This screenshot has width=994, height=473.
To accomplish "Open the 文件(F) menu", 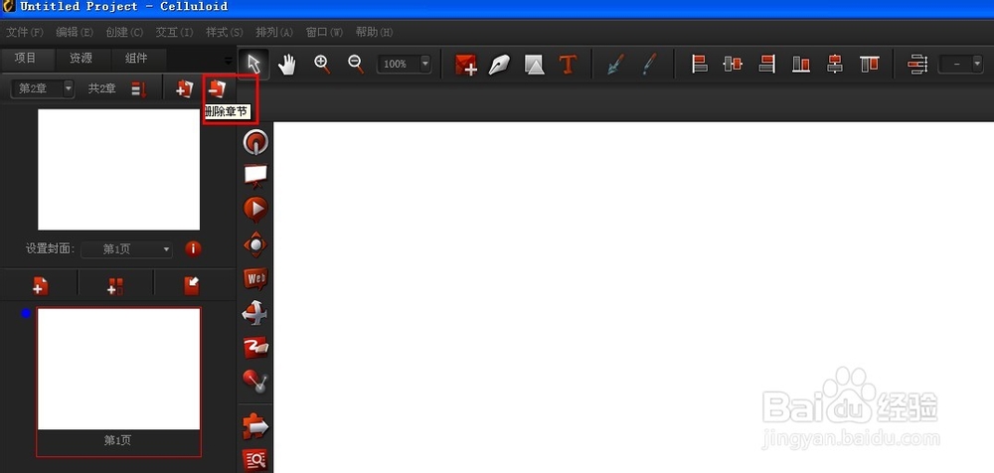I will click(x=25, y=32).
